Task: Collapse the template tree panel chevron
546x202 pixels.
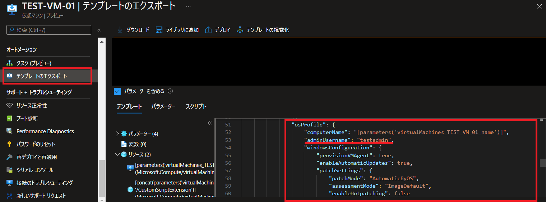Action: [210, 123]
